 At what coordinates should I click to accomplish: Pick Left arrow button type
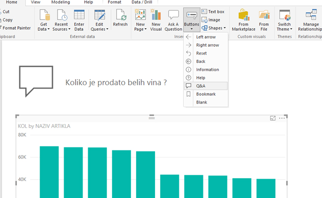click(x=206, y=37)
